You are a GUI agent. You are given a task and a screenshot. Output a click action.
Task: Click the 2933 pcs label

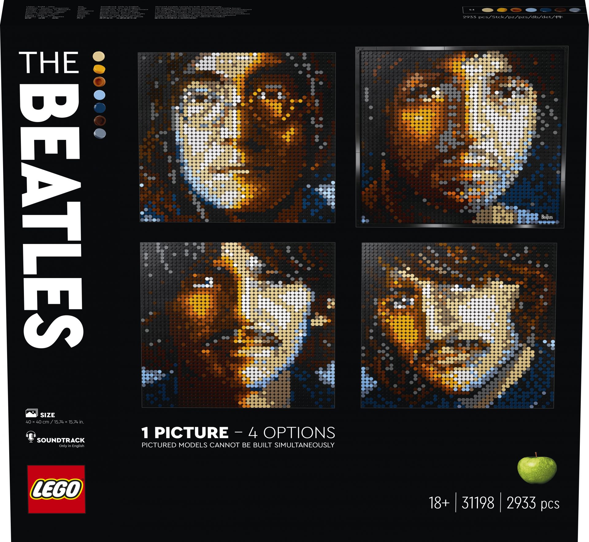pyautogui.click(x=533, y=504)
